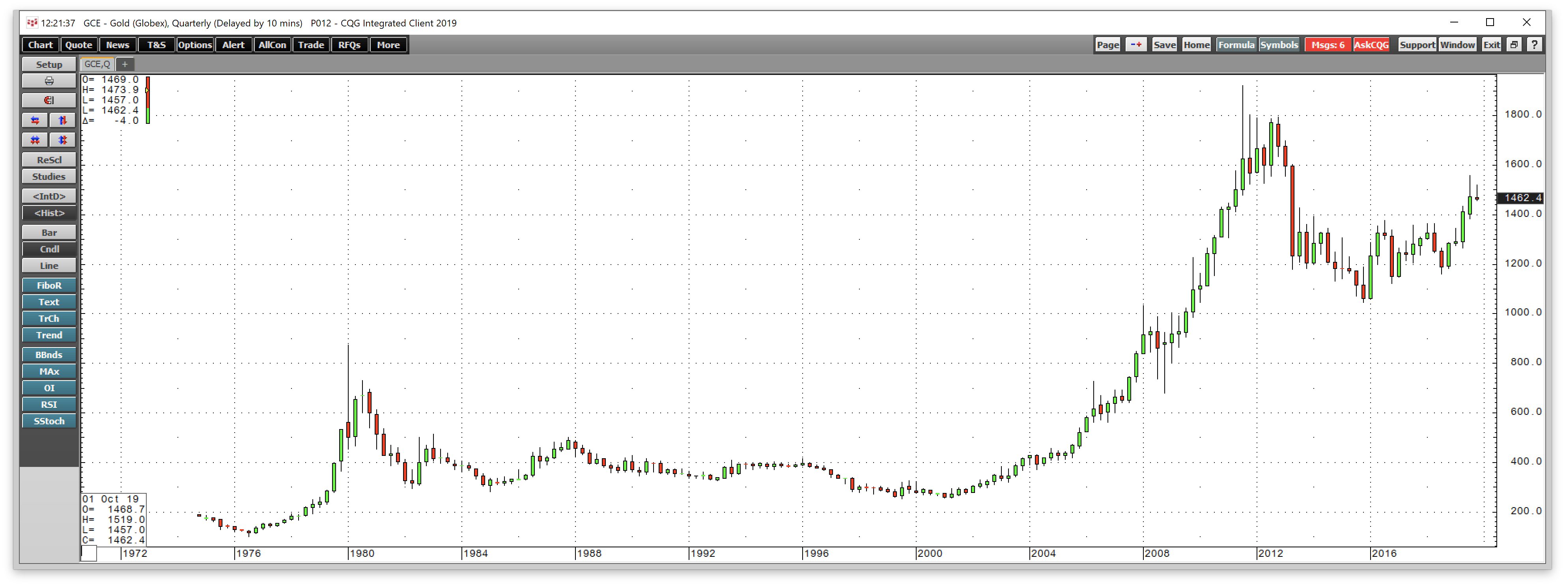Viewport: 1565px width, 586px height.
Task: Toggle Bar chart display mode
Action: [49, 232]
